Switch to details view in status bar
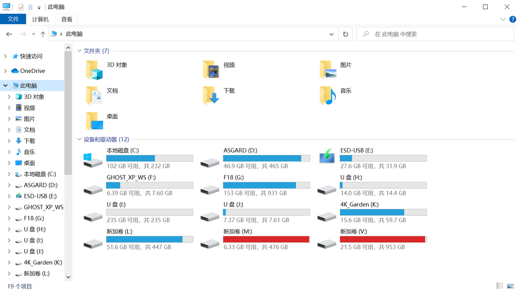The width and height of the screenshot is (518, 292). tap(500, 286)
